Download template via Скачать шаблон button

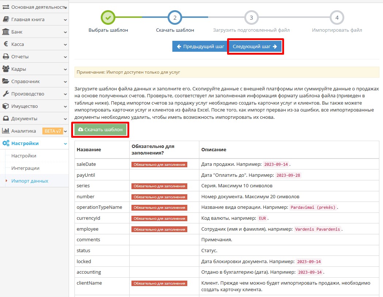pyautogui.click(x=100, y=130)
